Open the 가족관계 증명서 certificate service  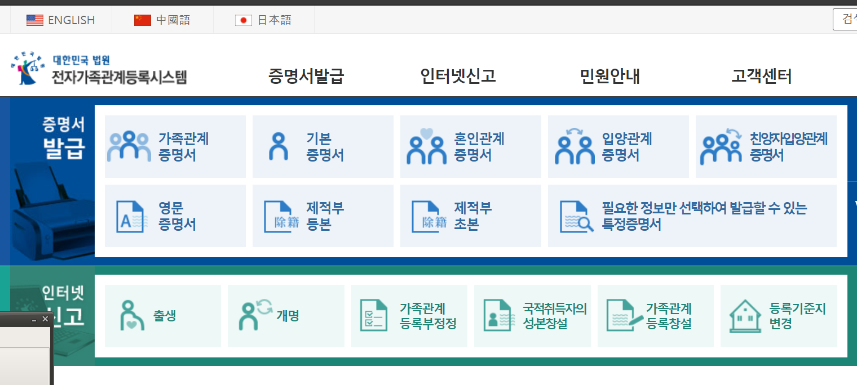pyautogui.click(x=175, y=146)
